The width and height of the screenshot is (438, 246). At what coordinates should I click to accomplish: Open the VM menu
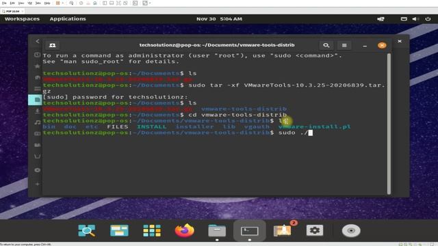pyautogui.click(x=29, y=3)
